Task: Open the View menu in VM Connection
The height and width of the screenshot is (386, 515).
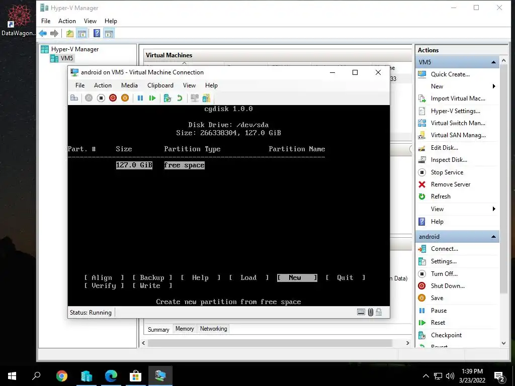Action: tap(189, 85)
